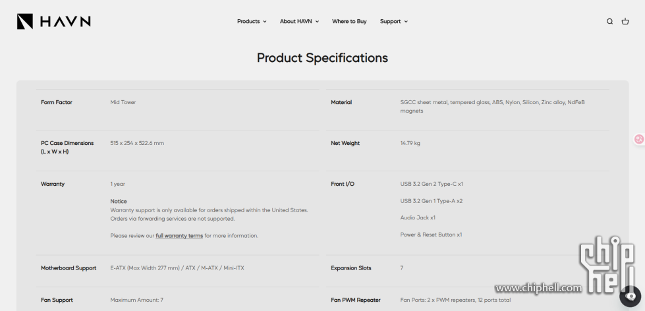Expand the Support menu chevron
Screen dimensions: 645x311
406,22
